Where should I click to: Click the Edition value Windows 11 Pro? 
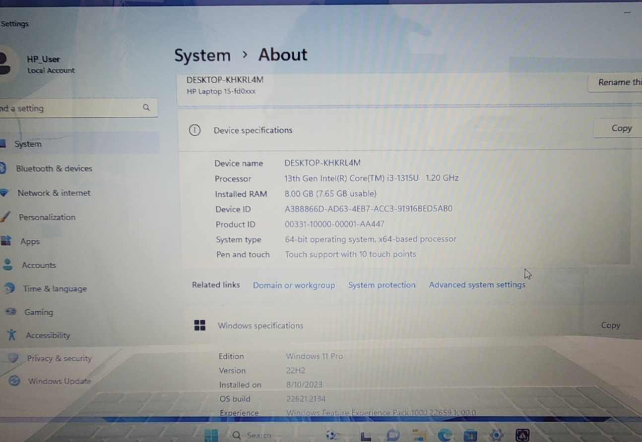314,356
